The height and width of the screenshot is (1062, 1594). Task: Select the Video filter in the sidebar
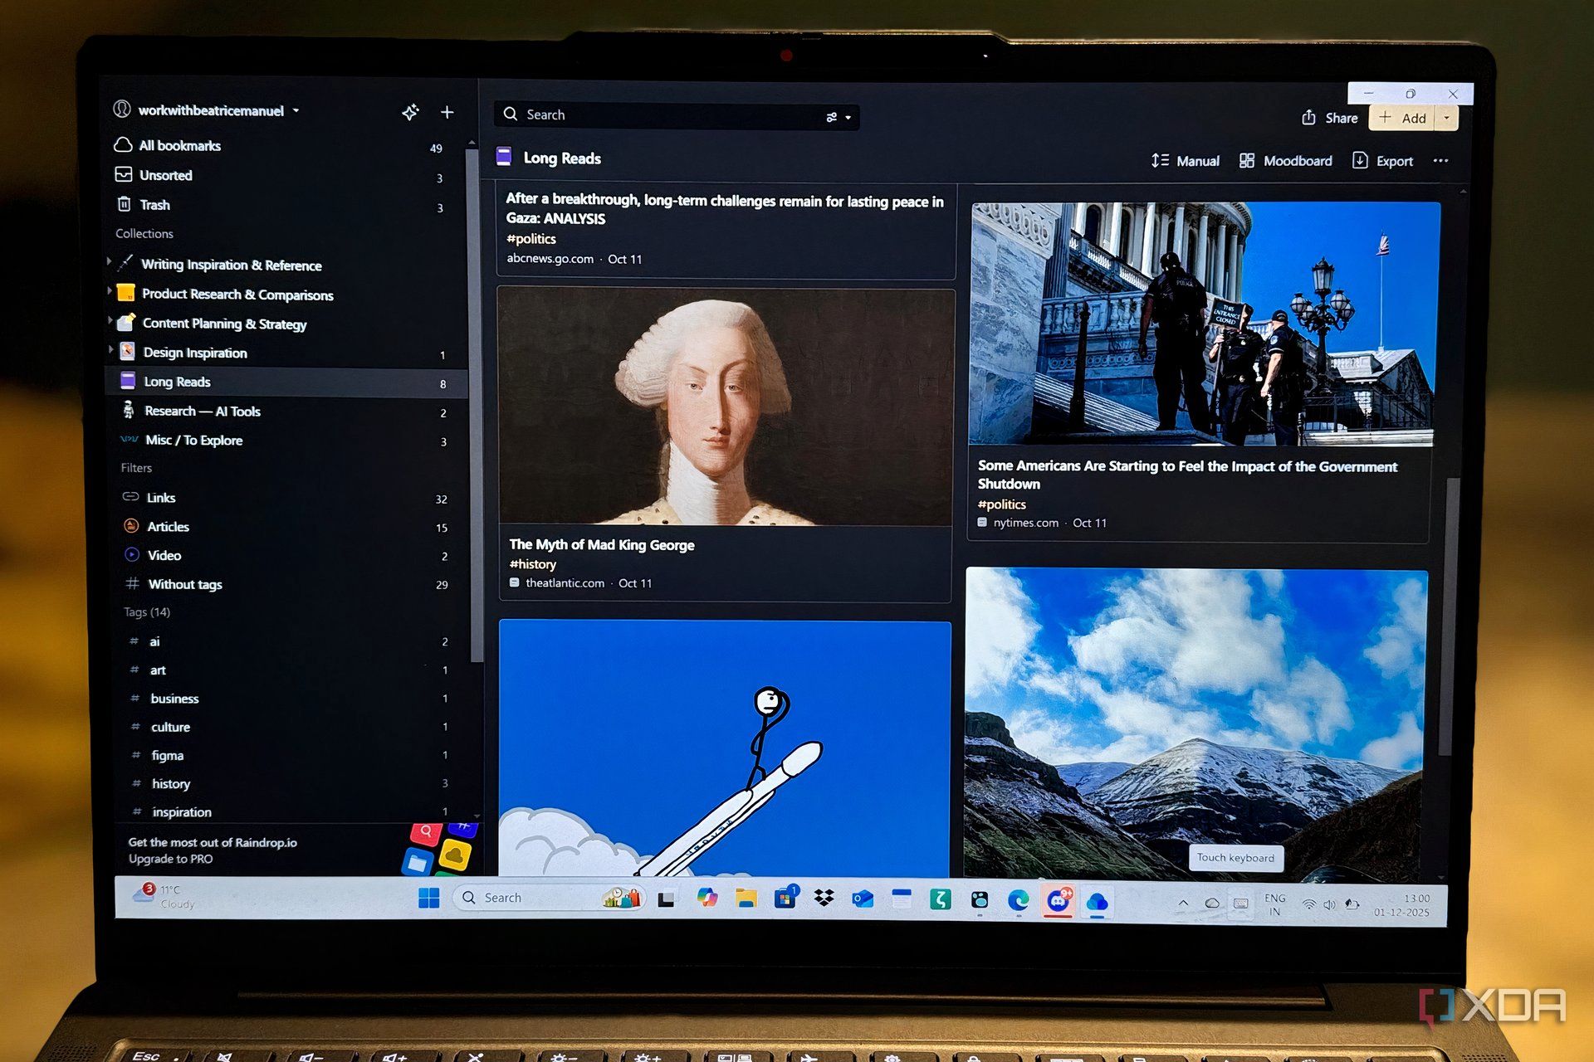pyautogui.click(x=164, y=555)
